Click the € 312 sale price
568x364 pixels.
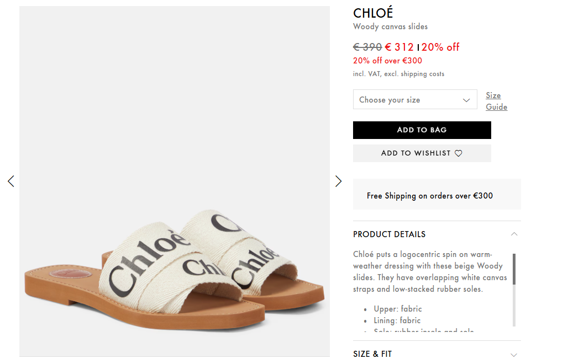click(399, 47)
